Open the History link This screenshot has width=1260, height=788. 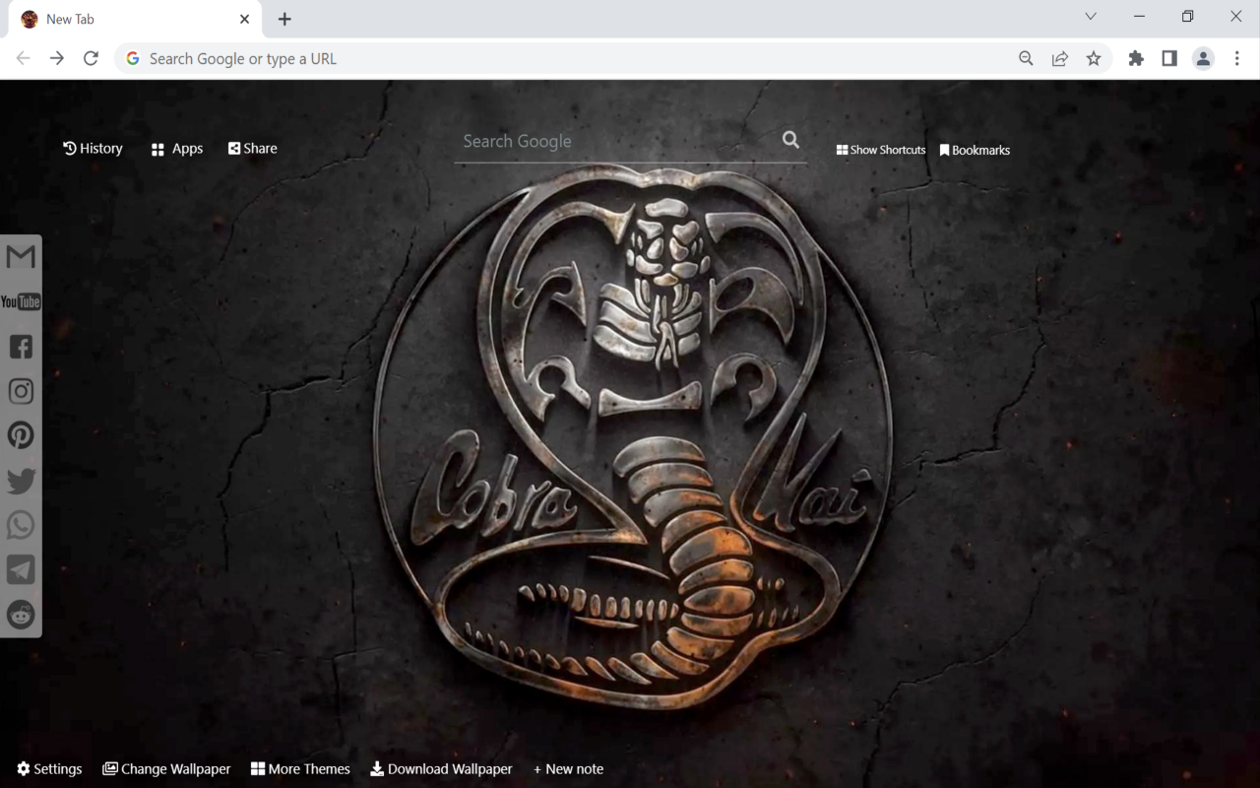[93, 149]
